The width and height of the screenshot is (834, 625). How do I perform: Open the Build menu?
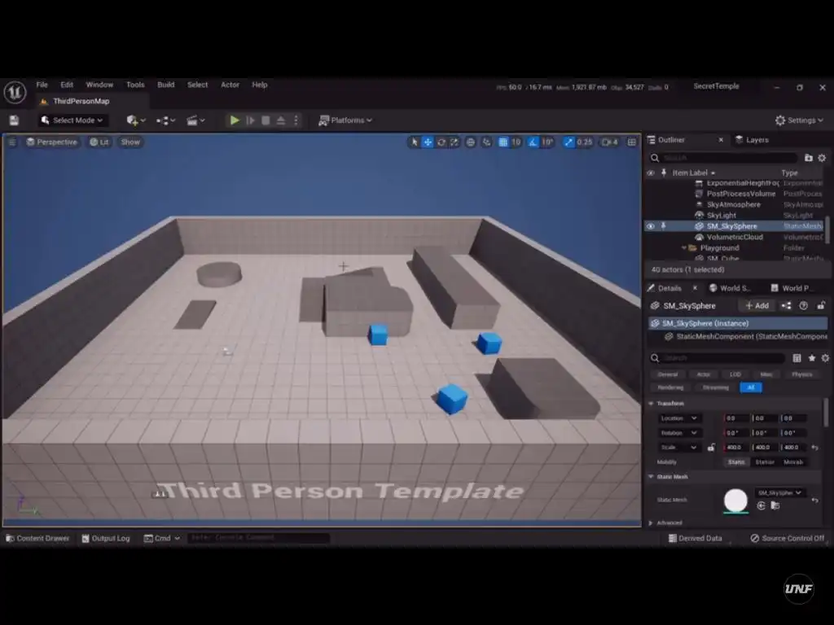[166, 85]
